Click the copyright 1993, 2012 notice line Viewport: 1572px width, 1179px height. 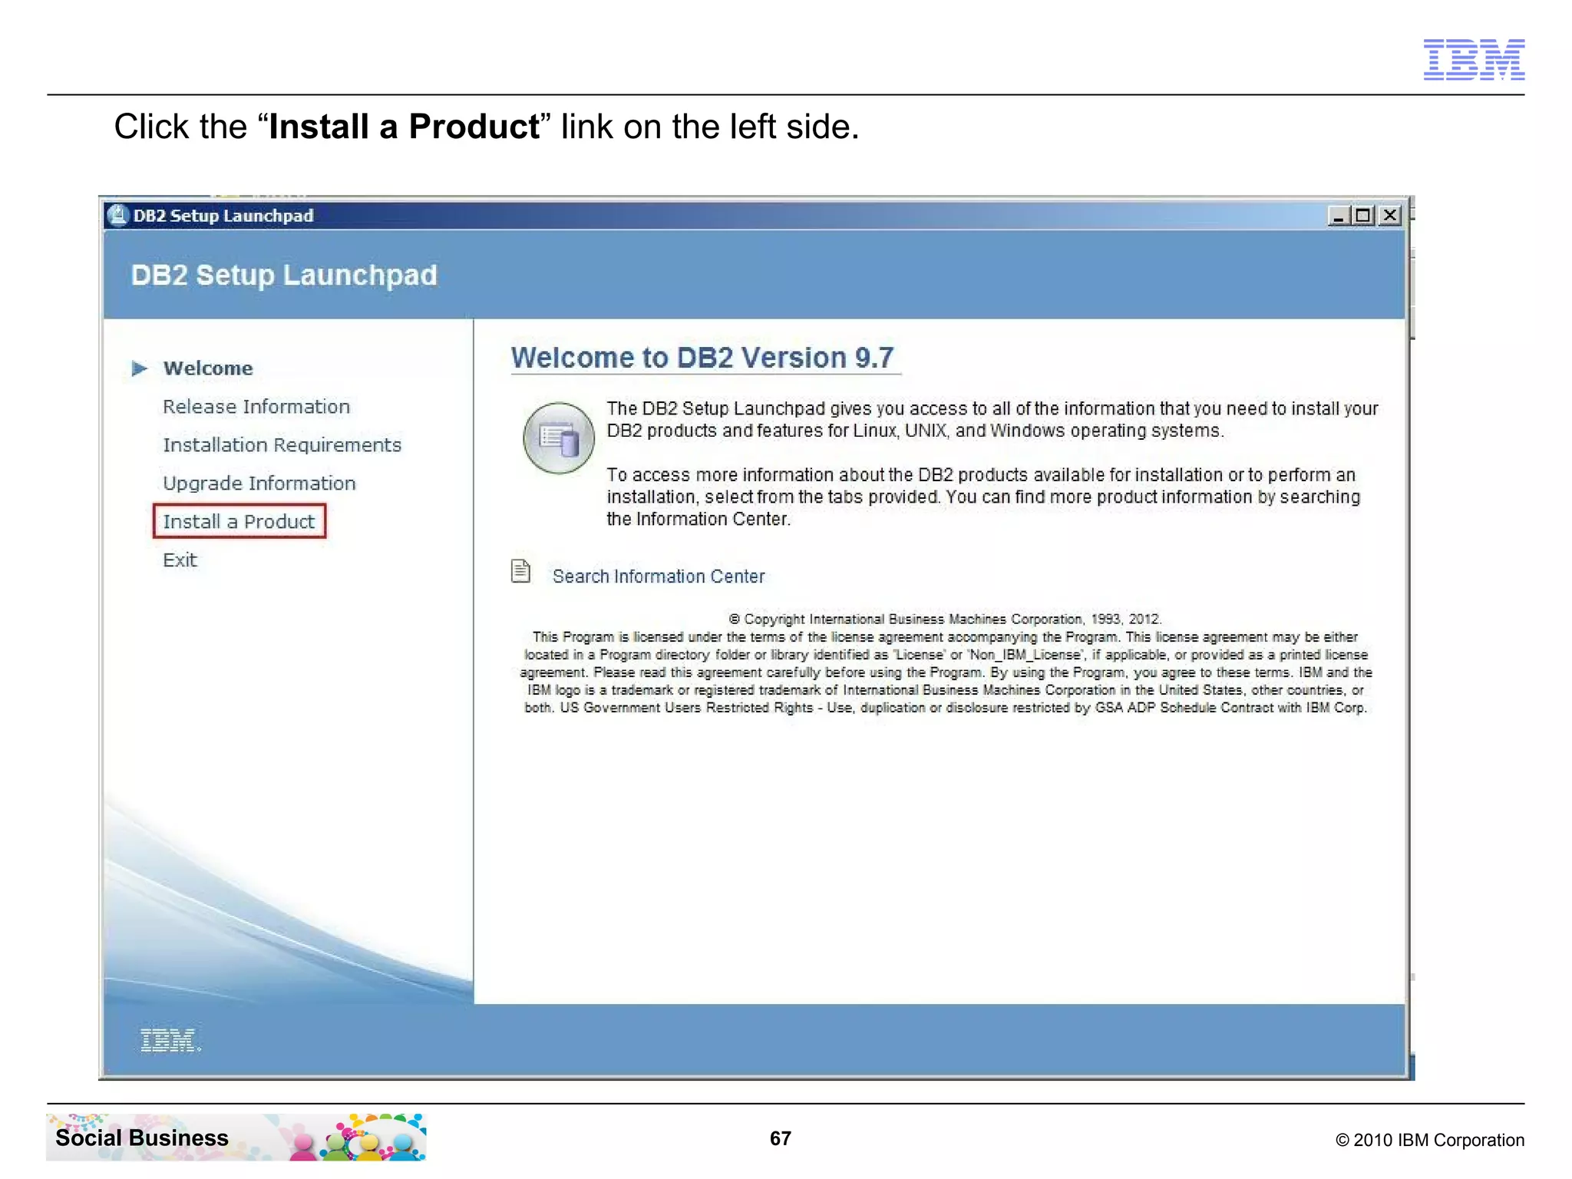point(945,619)
